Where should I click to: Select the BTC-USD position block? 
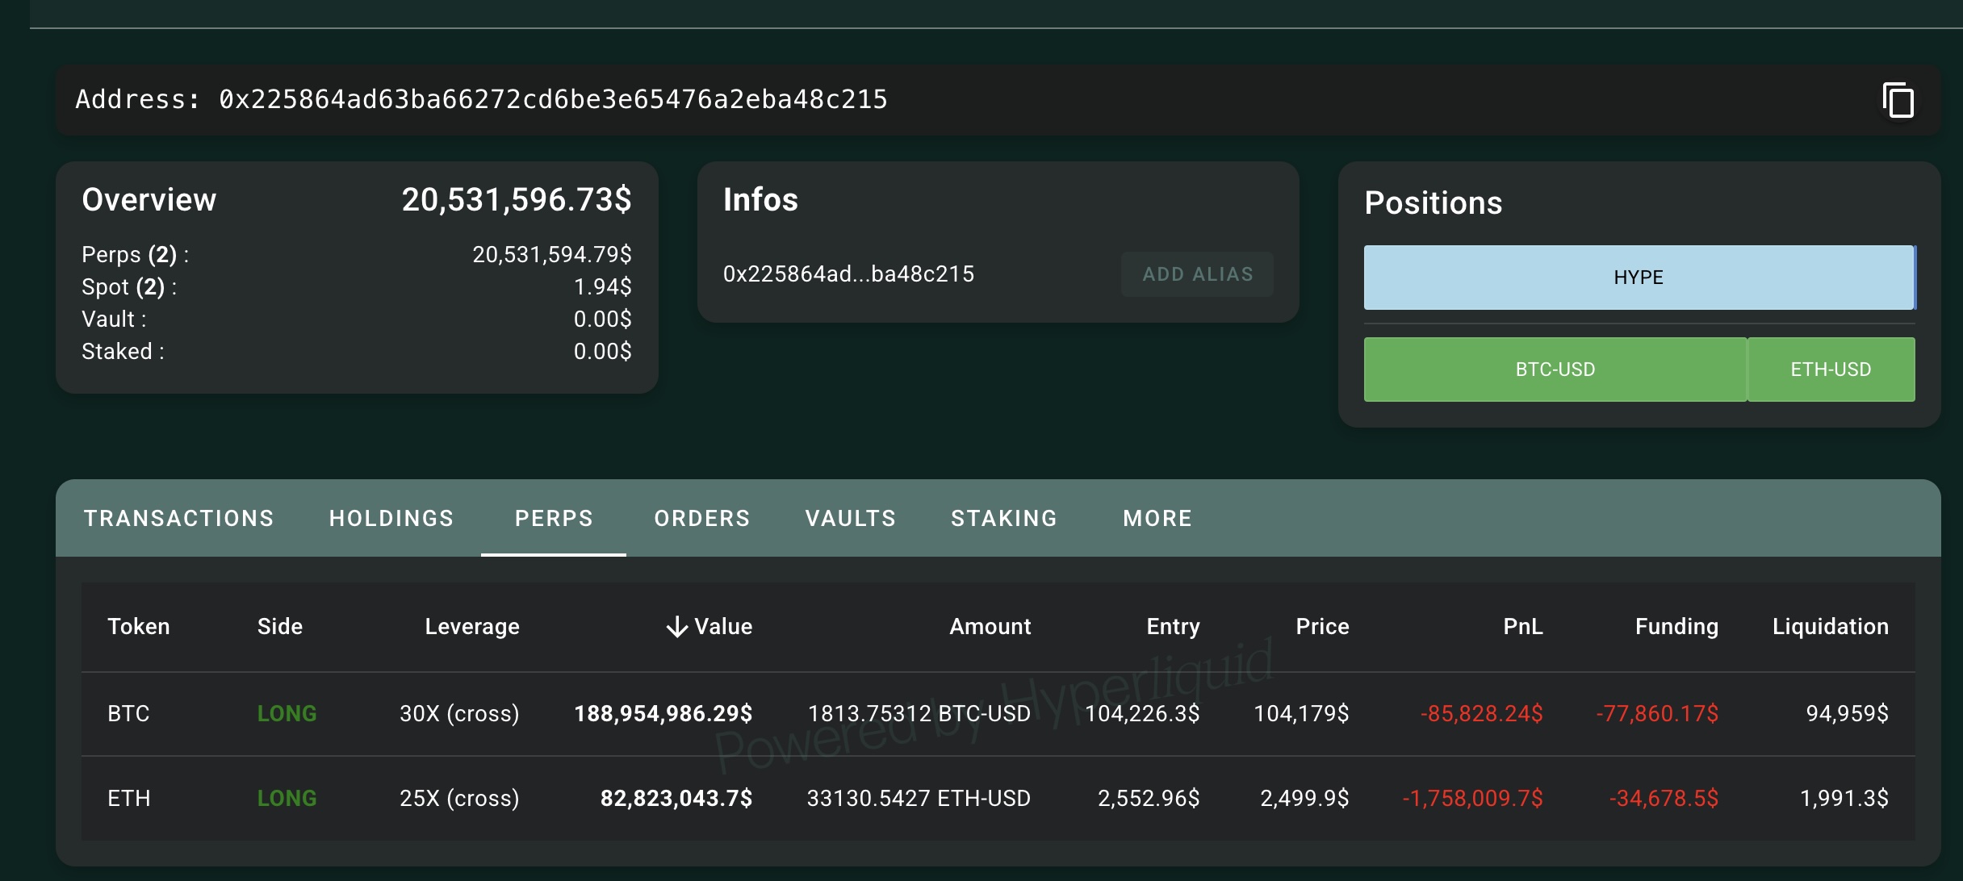coord(1555,370)
